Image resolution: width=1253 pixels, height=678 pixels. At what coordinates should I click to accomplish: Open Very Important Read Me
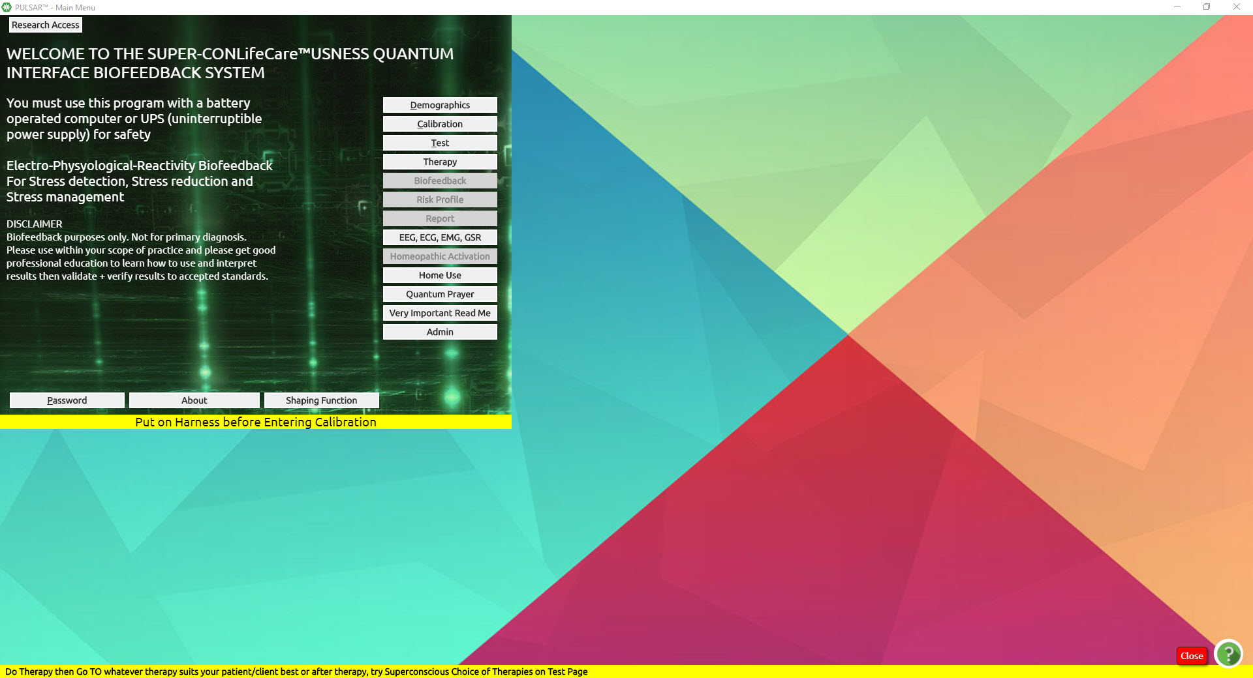(x=440, y=313)
